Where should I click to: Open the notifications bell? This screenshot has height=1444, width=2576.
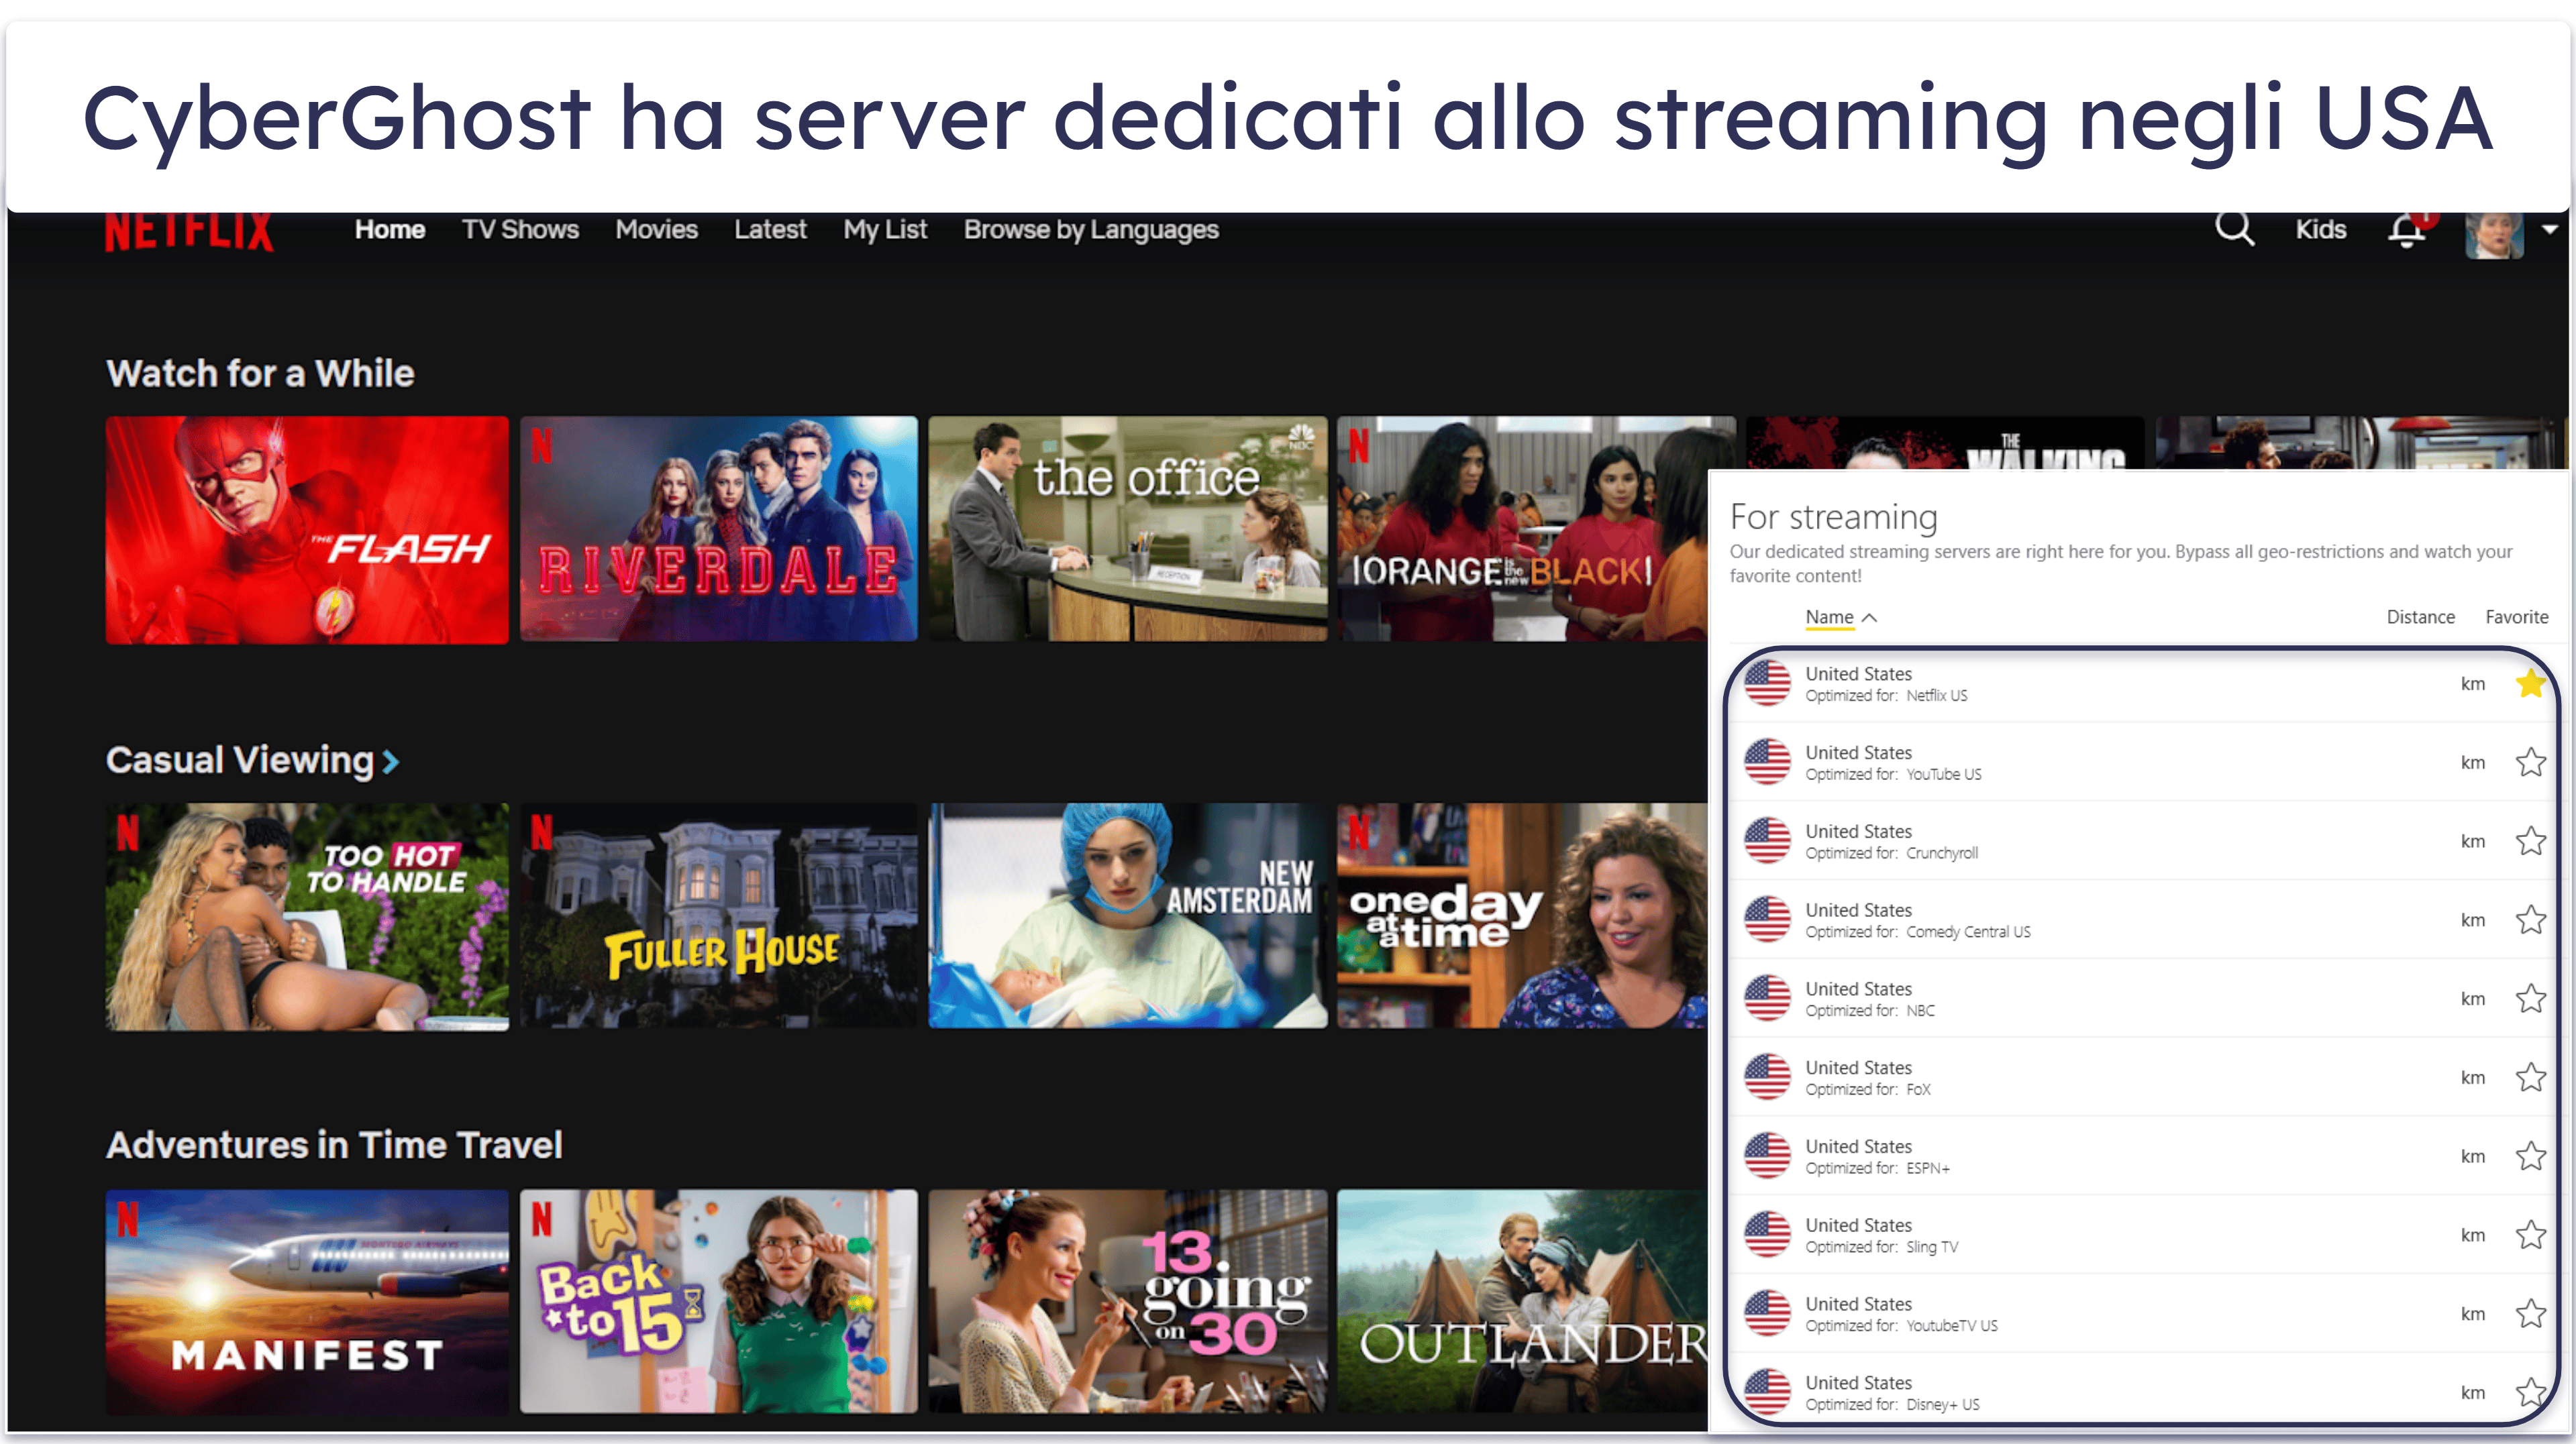[x=2407, y=230]
